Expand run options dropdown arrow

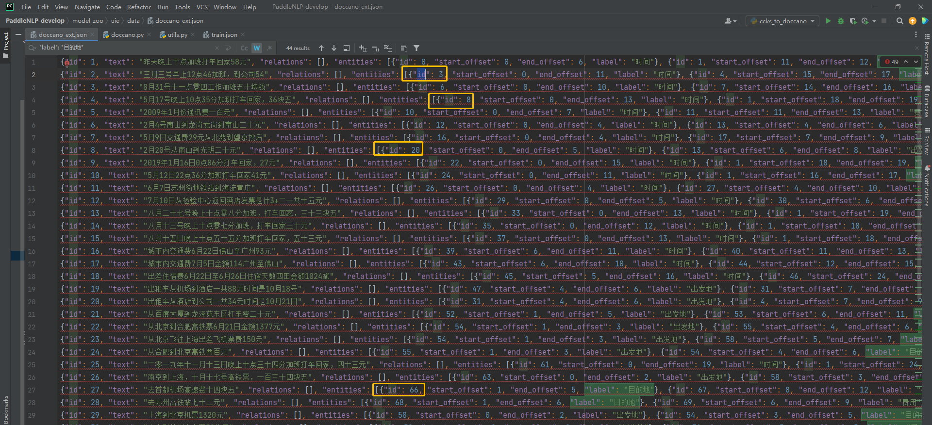pyautogui.click(x=874, y=21)
